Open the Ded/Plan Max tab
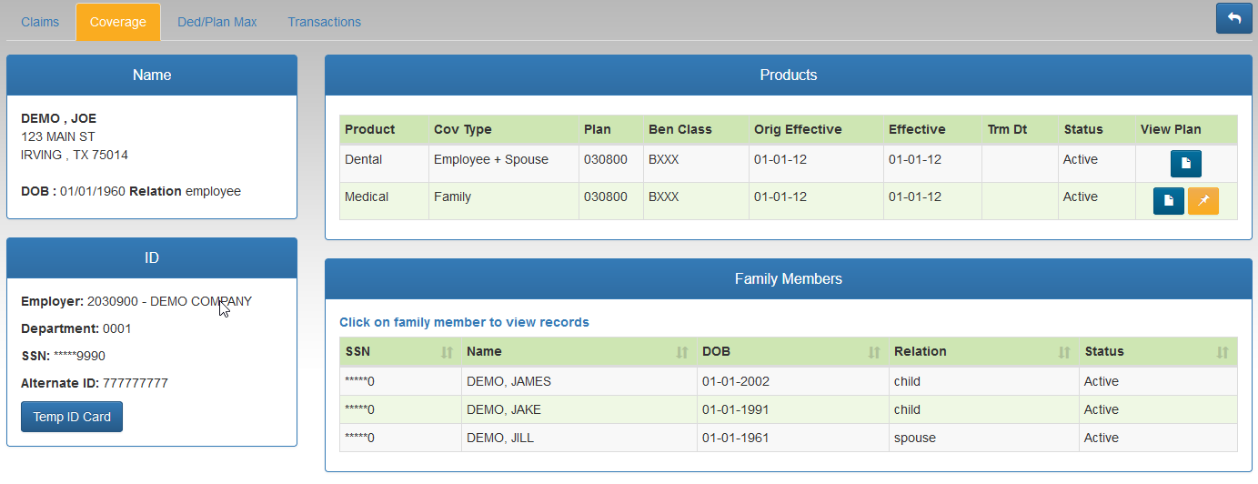 217,22
